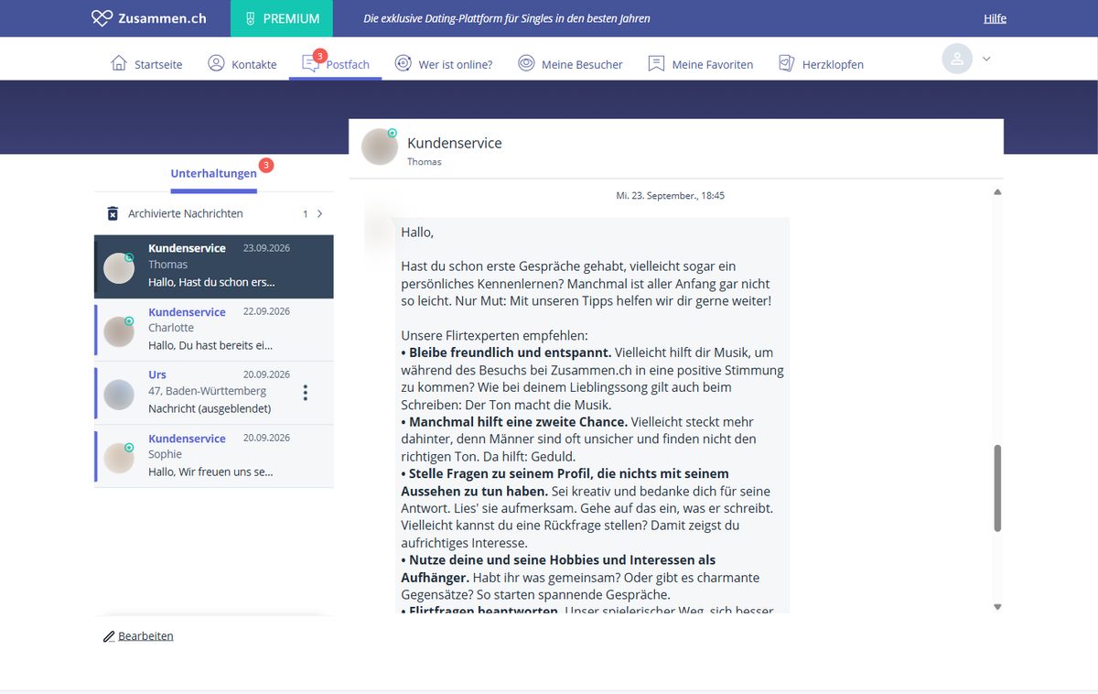
Task: Click the red Unterhaltungen count badge
Action: 266,166
